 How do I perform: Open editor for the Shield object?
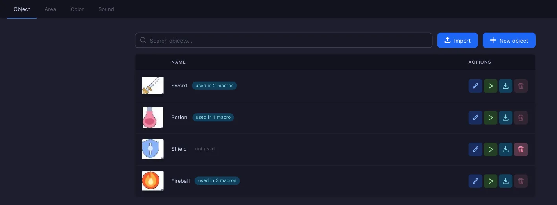tap(475, 149)
